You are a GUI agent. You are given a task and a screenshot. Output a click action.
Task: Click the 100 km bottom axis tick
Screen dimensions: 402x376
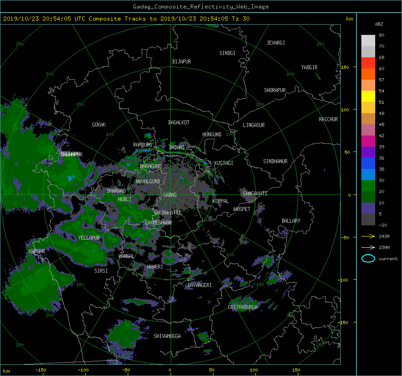(x=254, y=370)
